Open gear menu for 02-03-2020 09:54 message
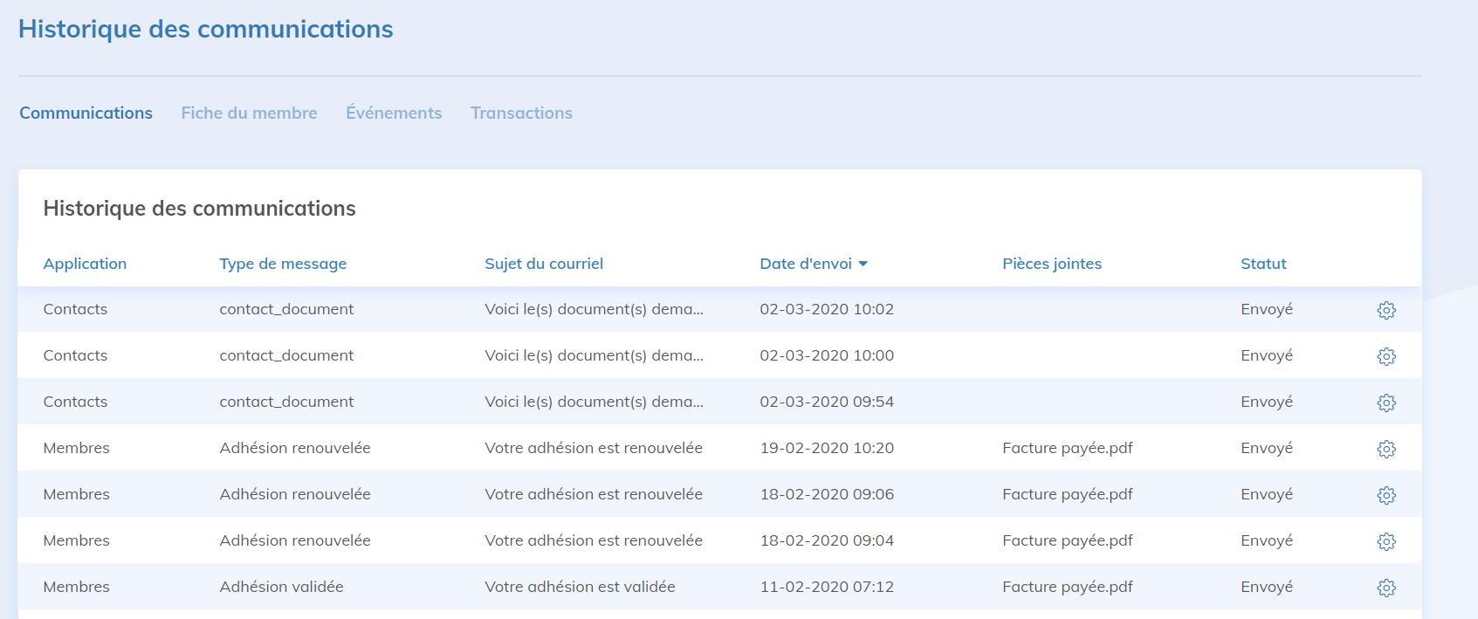1478x619 pixels. (x=1385, y=402)
